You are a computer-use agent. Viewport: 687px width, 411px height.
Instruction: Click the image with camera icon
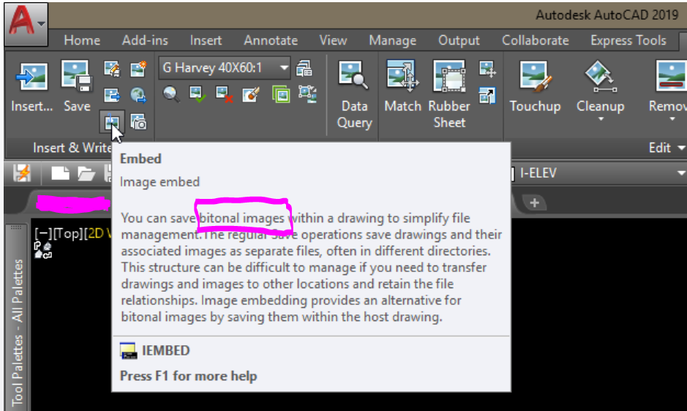point(138,122)
